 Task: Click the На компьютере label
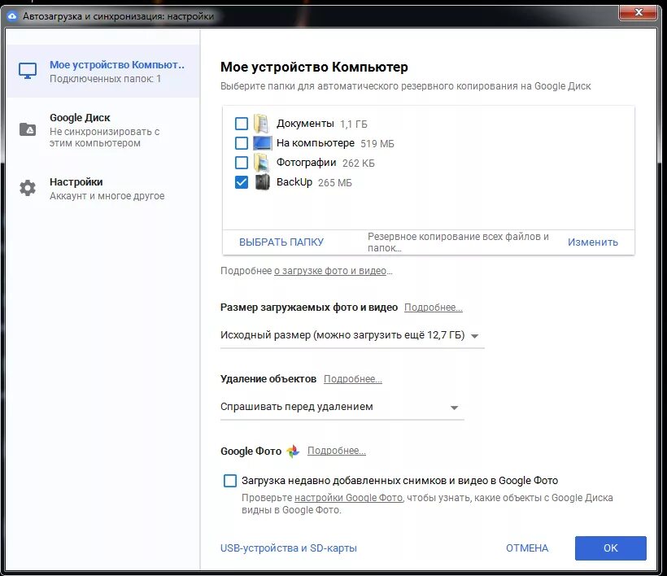pos(316,143)
